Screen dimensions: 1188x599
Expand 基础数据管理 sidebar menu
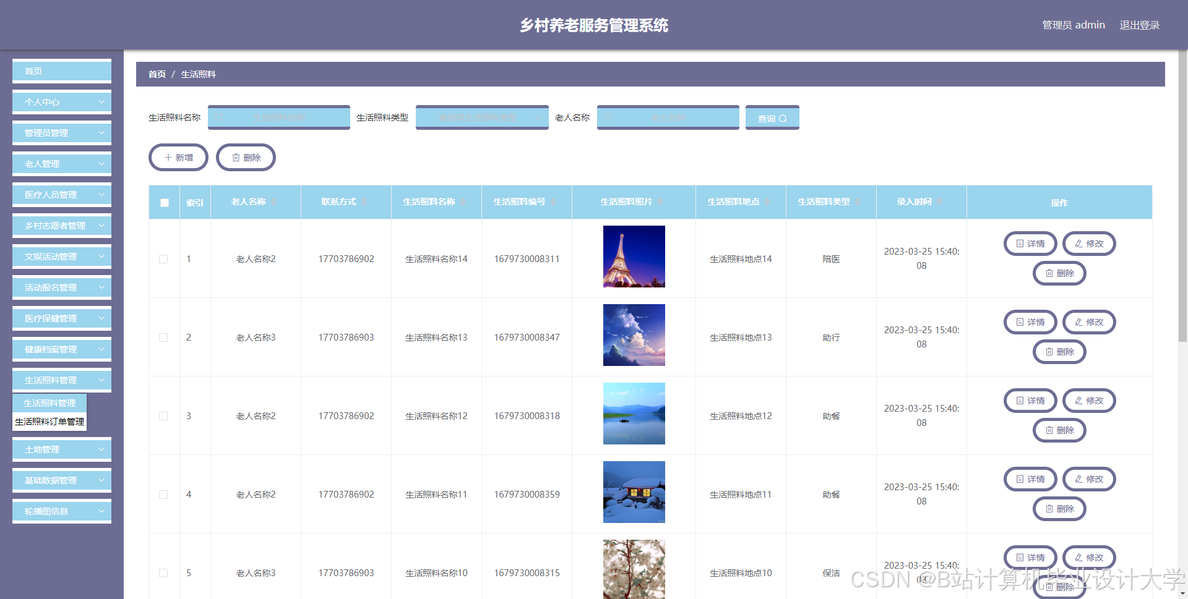[62, 480]
